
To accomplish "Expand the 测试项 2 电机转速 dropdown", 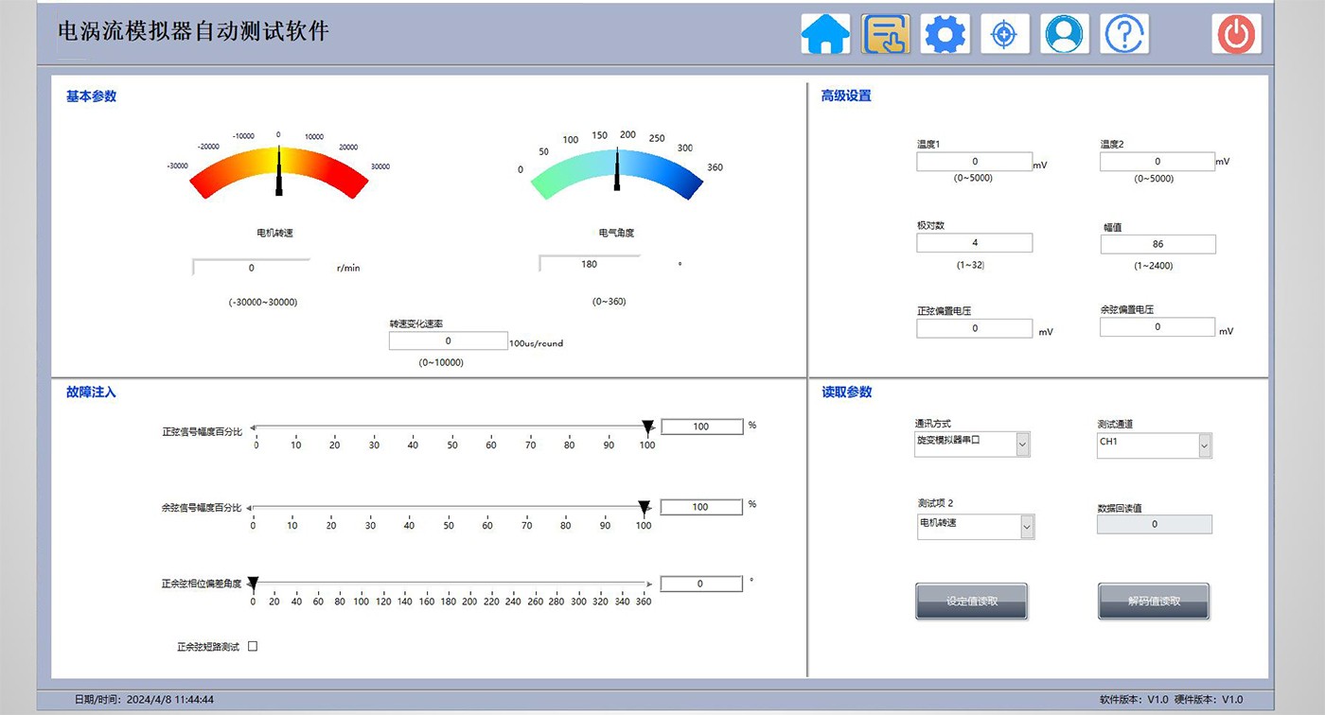I will (1027, 527).
